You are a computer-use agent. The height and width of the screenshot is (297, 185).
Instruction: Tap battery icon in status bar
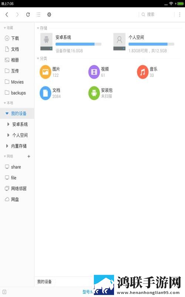tap(180, 4)
